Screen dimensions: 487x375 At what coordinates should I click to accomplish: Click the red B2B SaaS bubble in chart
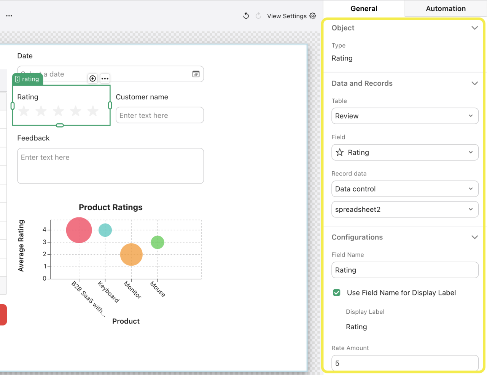point(79,230)
